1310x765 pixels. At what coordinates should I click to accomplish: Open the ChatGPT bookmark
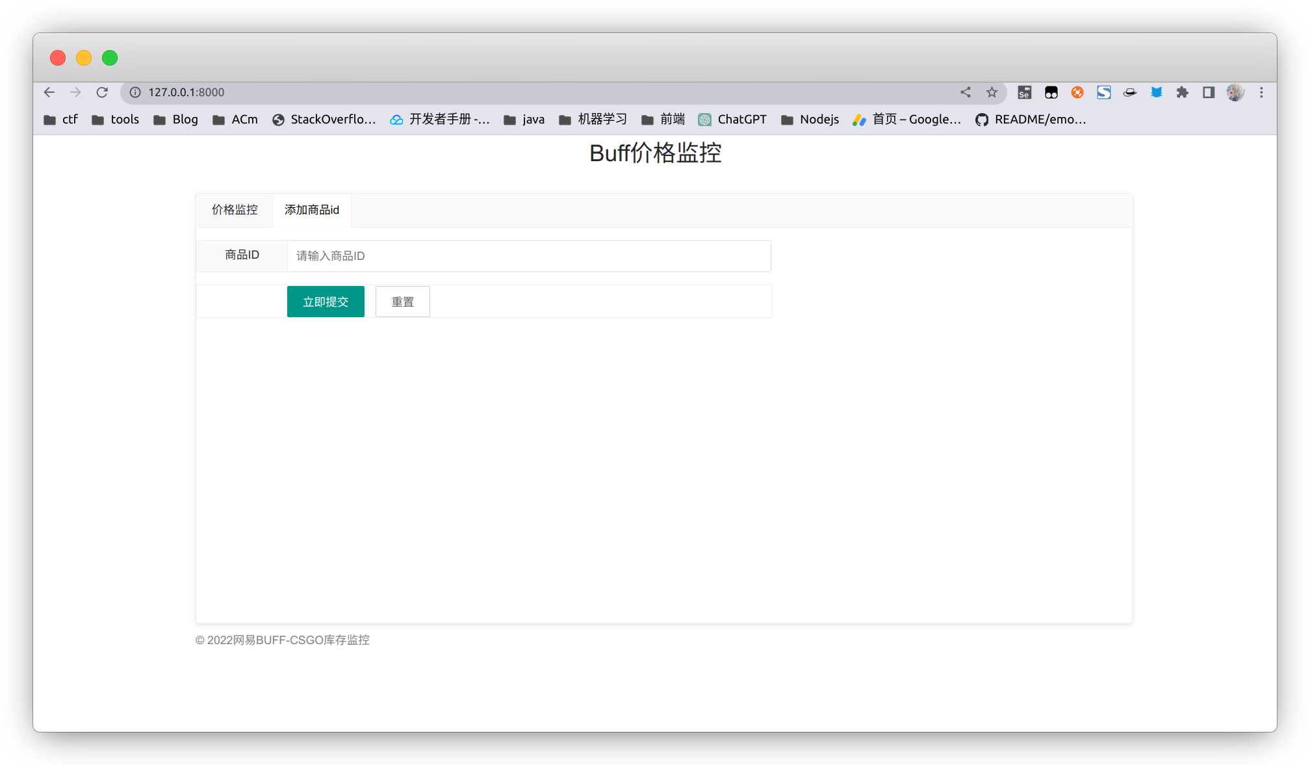click(x=733, y=120)
